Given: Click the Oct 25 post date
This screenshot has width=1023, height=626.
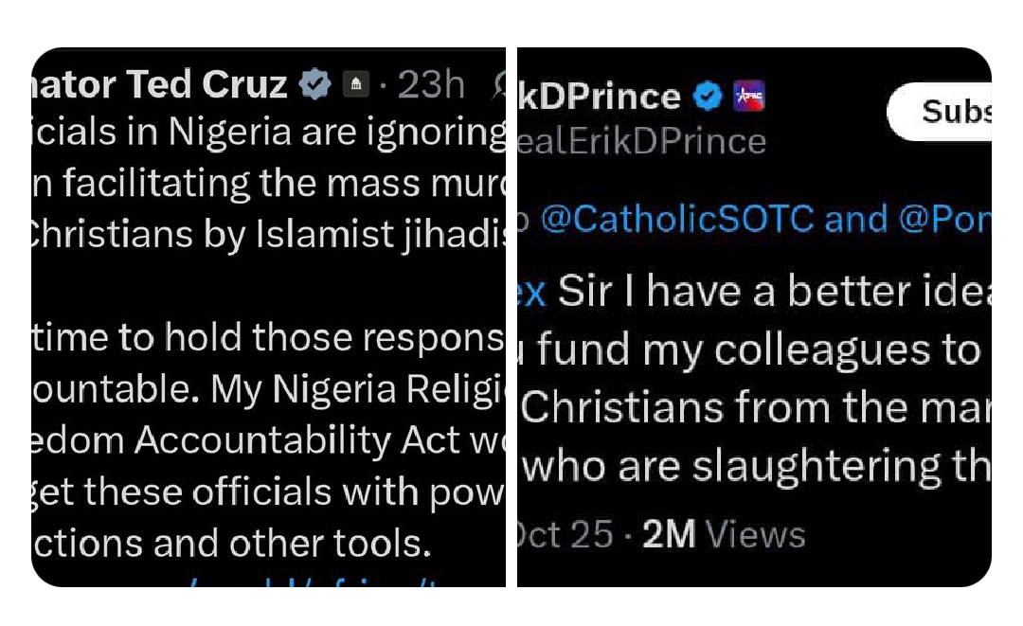Looking at the screenshot, I should [x=565, y=535].
